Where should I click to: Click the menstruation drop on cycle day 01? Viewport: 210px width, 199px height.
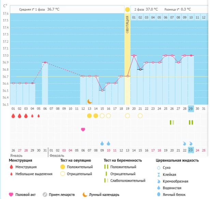[x=13, y=116]
